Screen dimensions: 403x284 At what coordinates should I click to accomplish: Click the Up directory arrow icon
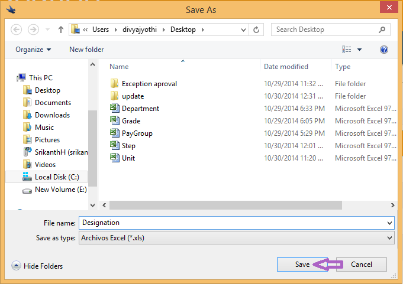coord(61,30)
